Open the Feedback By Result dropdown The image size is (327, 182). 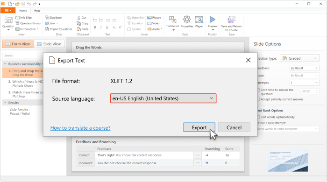(304, 68)
